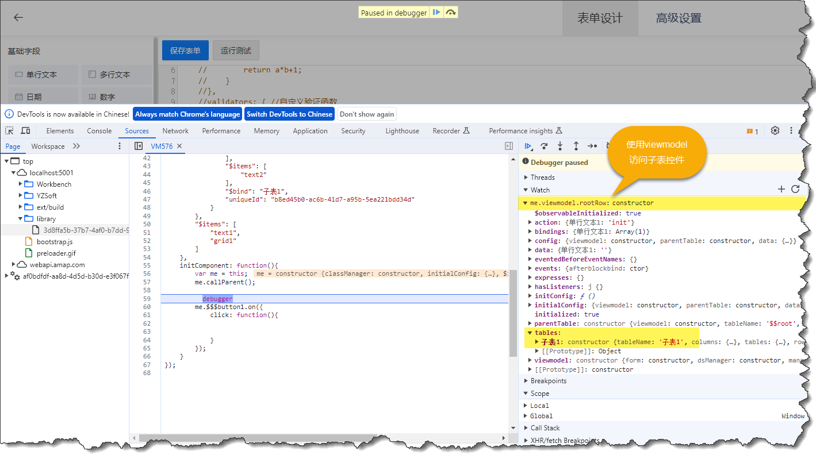Click Always match Chrome's language
Image resolution: width=816 pixels, height=455 pixels.
point(187,114)
